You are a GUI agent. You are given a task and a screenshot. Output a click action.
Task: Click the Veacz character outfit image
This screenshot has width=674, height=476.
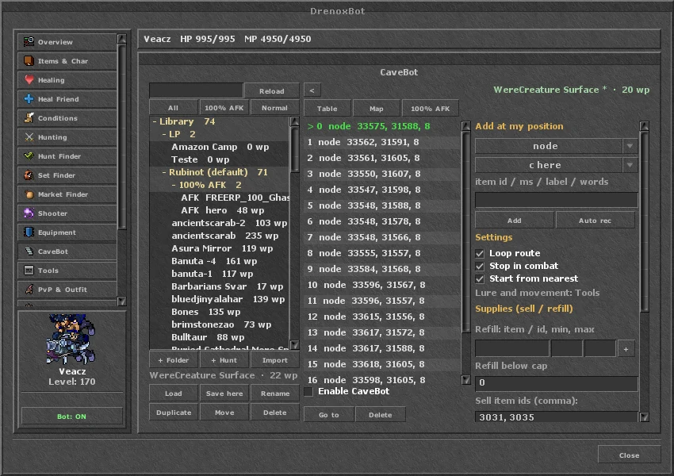[x=71, y=339]
